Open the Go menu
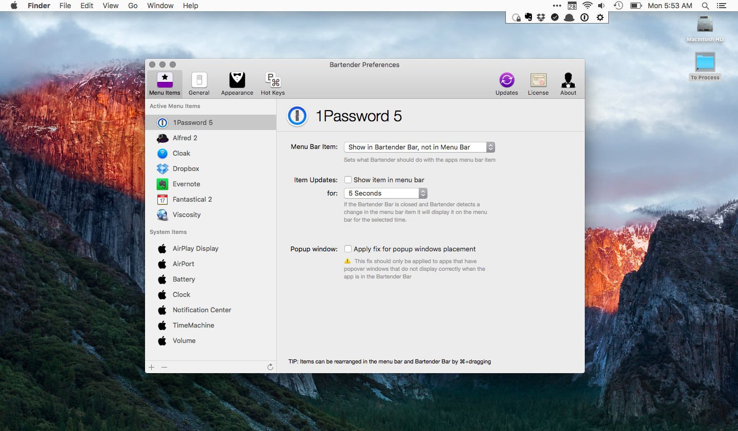 coord(133,6)
